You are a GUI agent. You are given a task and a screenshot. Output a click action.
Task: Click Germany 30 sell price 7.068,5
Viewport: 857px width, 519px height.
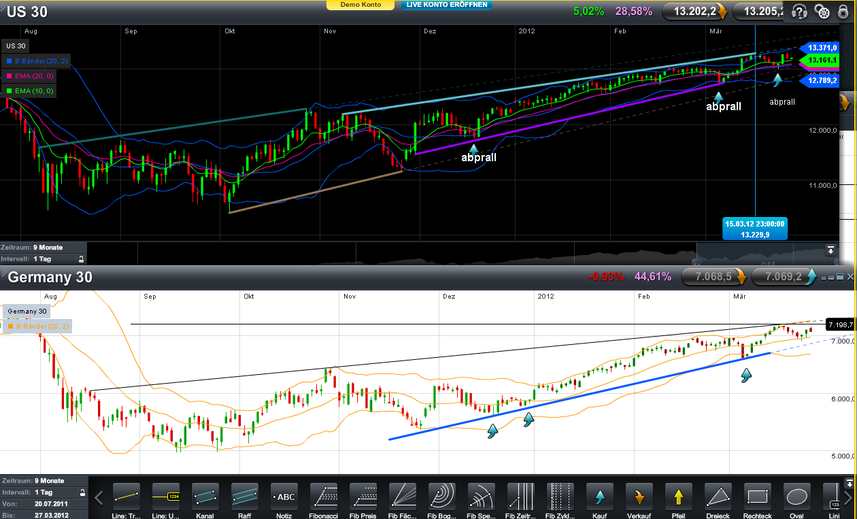tap(715, 277)
